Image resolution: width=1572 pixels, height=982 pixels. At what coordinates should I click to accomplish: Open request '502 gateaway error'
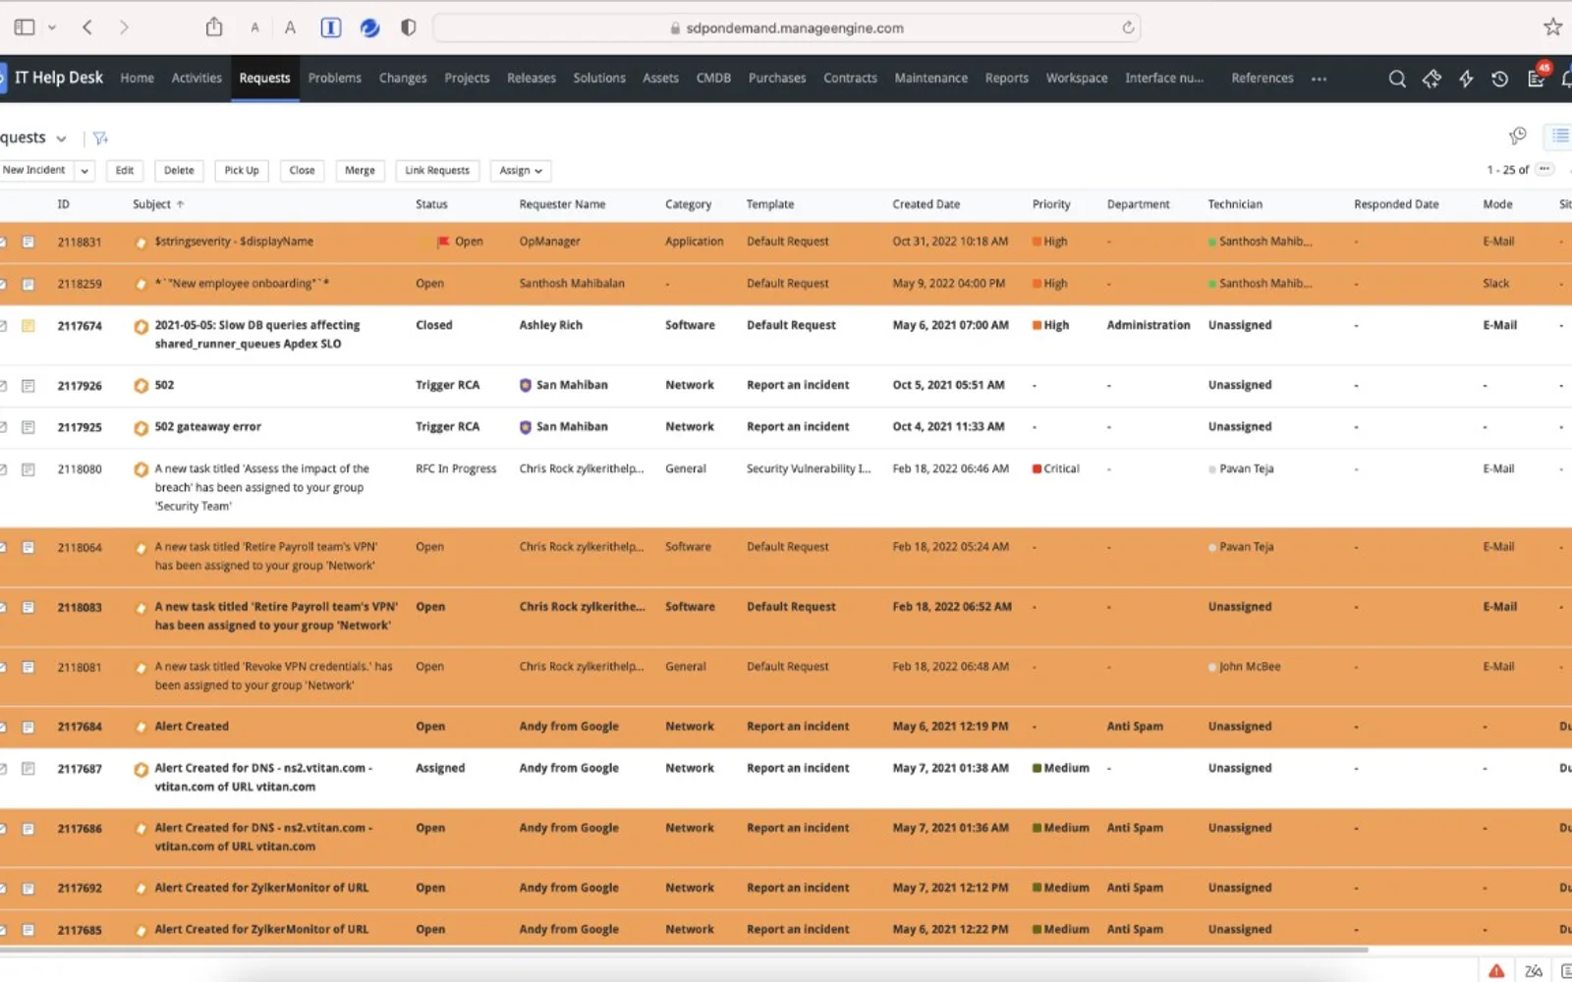(x=208, y=427)
